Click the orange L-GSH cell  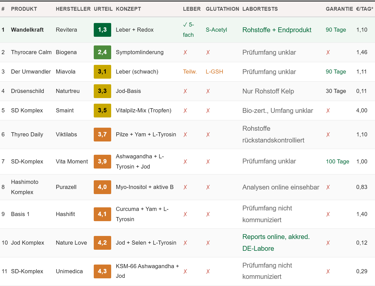214,72
